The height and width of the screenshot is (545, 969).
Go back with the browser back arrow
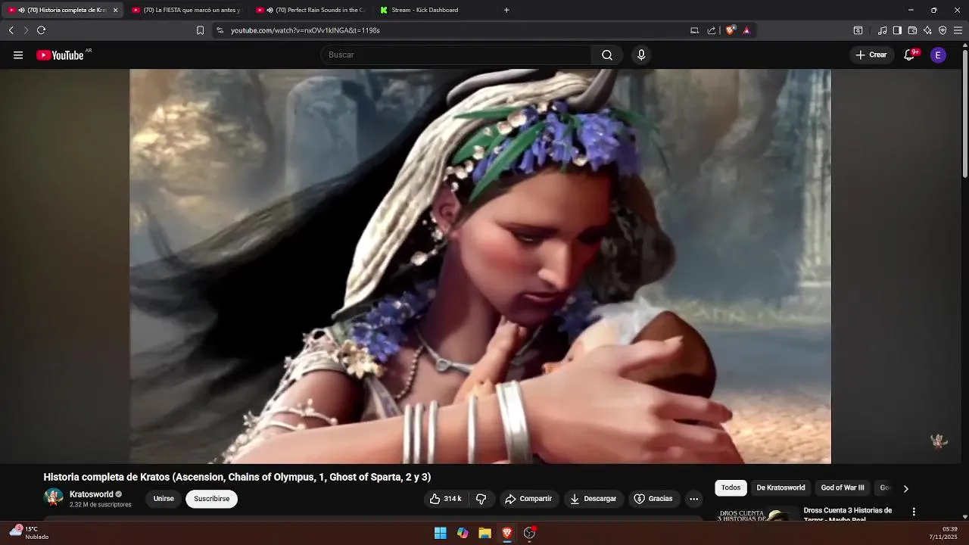[x=11, y=30]
